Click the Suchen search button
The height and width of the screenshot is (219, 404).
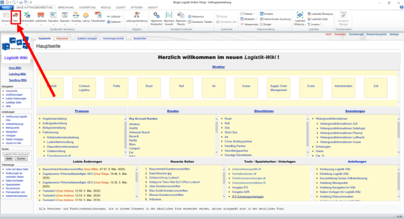tap(21, 159)
